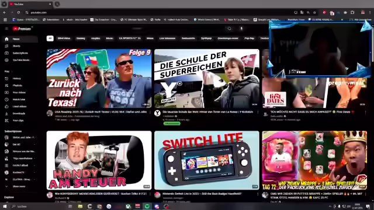Expand Show more under Subscriptions
Screen dimensions: 374x210
coord(19,187)
